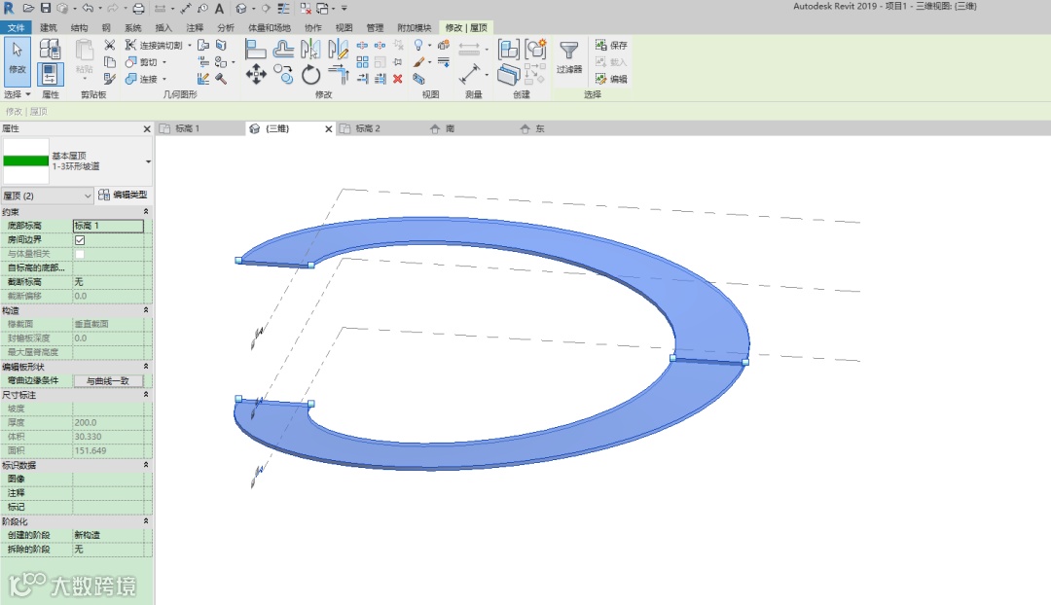Collapse the 尺寸标注 section

tap(146, 395)
